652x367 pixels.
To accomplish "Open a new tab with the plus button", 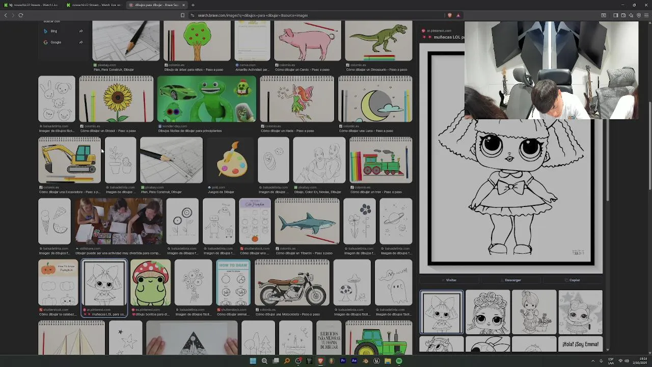I will [x=193, y=5].
